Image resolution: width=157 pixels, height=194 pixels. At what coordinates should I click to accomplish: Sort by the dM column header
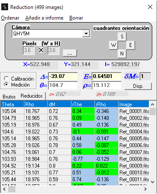(x=59, y=104)
